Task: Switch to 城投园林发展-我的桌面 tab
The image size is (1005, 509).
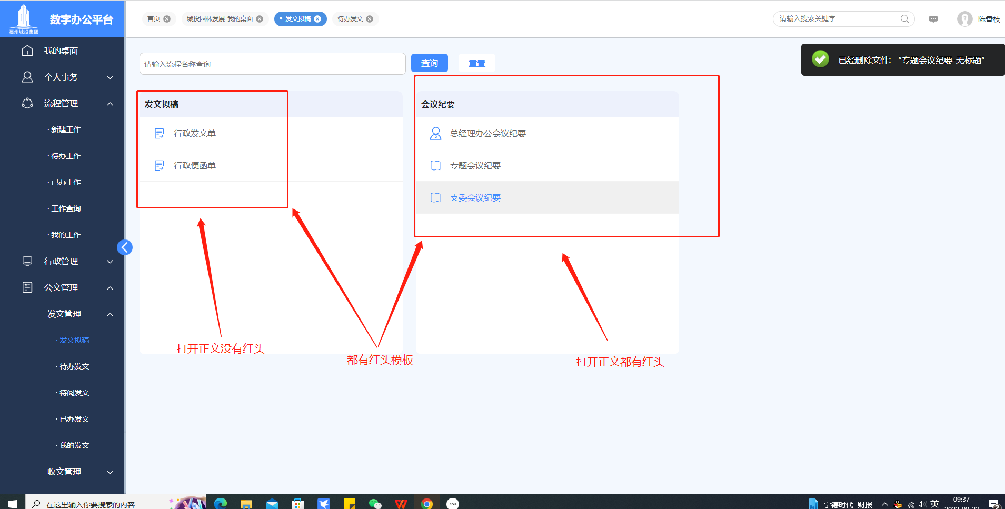Action: (220, 19)
